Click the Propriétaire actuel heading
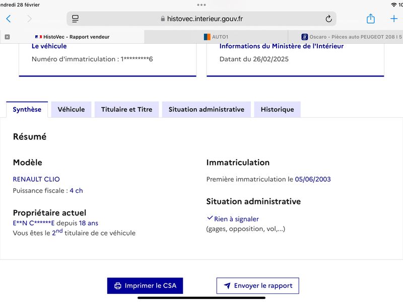The width and height of the screenshot is (403, 302). tap(49, 213)
